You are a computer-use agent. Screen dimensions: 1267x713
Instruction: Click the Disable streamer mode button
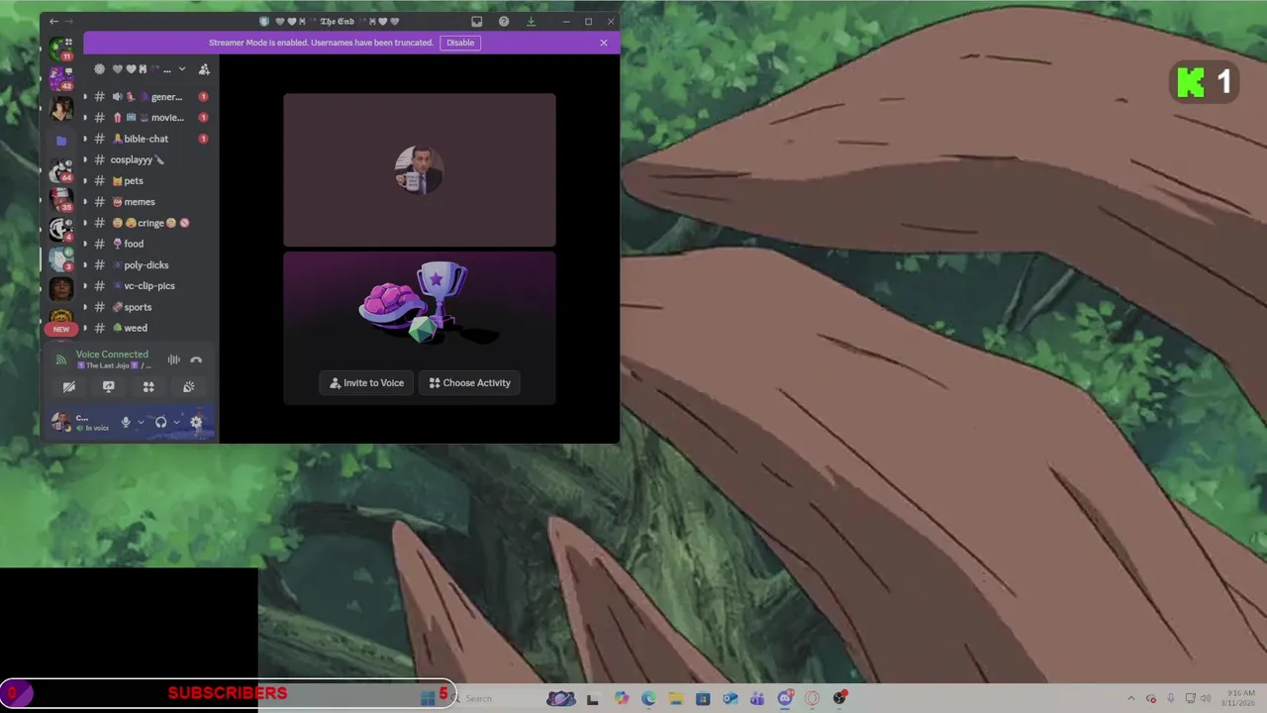point(460,43)
